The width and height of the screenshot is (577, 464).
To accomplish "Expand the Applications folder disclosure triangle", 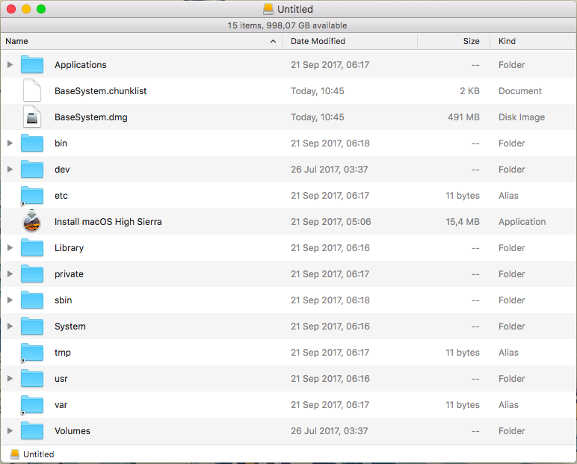I will (10, 65).
